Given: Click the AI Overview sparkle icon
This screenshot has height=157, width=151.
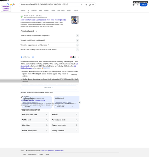Looking at the screenshot, I should 22,57.
